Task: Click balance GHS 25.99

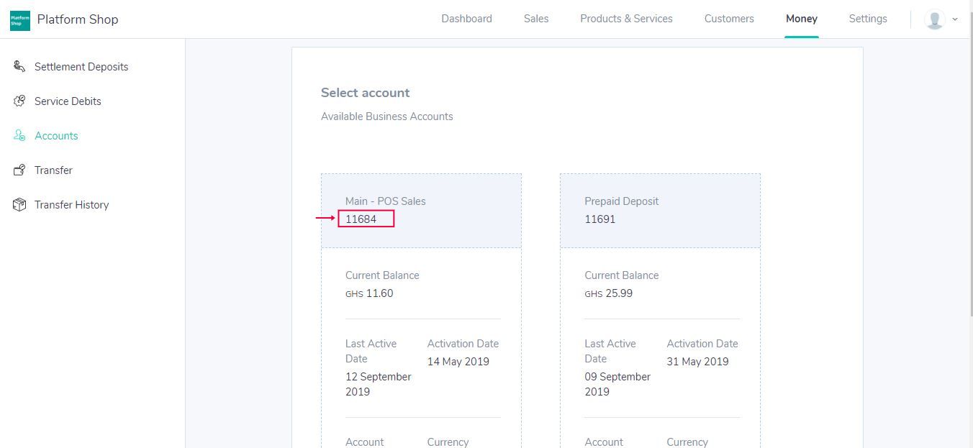Action: 608,293
